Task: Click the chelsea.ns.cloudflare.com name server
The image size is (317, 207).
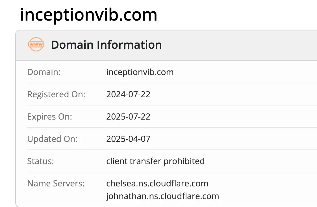Action: 157,184
